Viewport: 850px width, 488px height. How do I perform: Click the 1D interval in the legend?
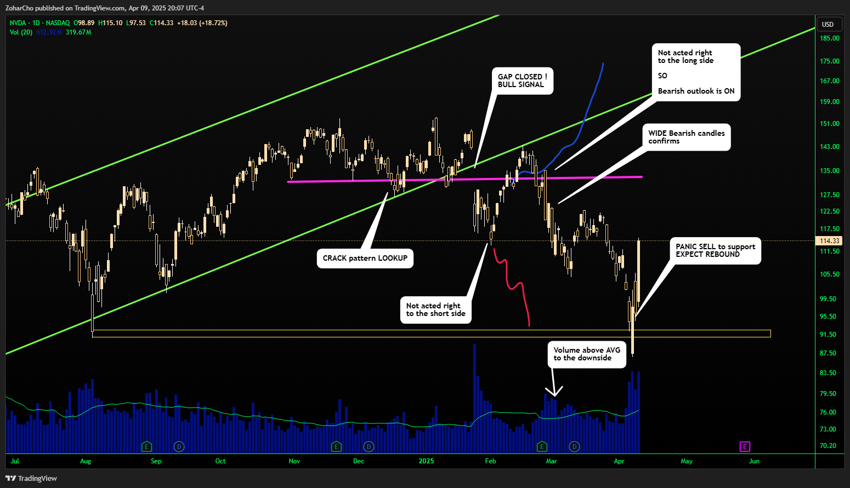[x=36, y=23]
